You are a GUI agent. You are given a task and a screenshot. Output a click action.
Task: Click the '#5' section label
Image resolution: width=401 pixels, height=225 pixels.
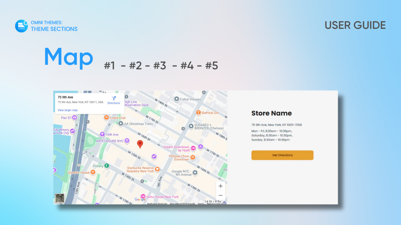[212, 65]
